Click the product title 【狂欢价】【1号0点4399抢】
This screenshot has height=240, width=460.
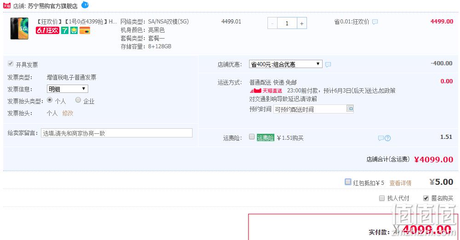(76, 22)
